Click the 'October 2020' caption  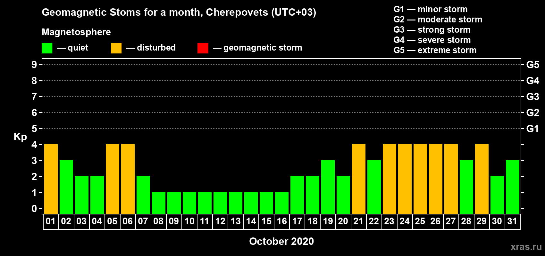281,241
